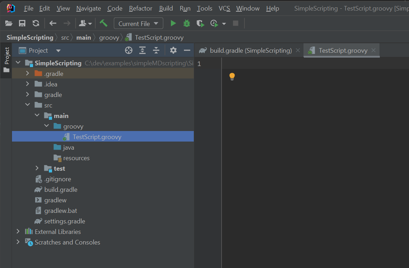Start debugging using the bug icon
This screenshot has width=409, height=268.
[x=186, y=23]
